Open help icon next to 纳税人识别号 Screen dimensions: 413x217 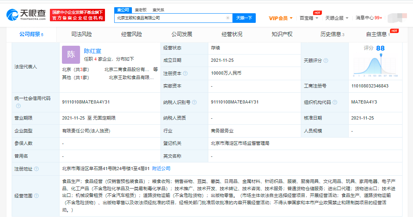[x=194, y=102]
